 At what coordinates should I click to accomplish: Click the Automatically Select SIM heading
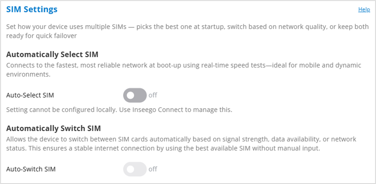[x=52, y=54]
